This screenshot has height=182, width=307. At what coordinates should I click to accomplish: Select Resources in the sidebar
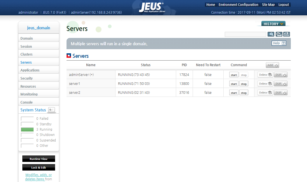tap(39, 86)
